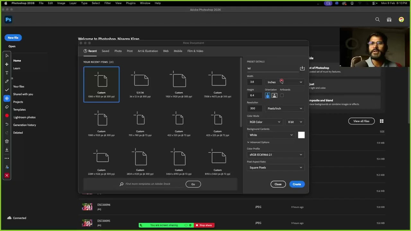This screenshot has width=411, height=231.
Task: Click View all files button
Action: pyautogui.click(x=361, y=121)
